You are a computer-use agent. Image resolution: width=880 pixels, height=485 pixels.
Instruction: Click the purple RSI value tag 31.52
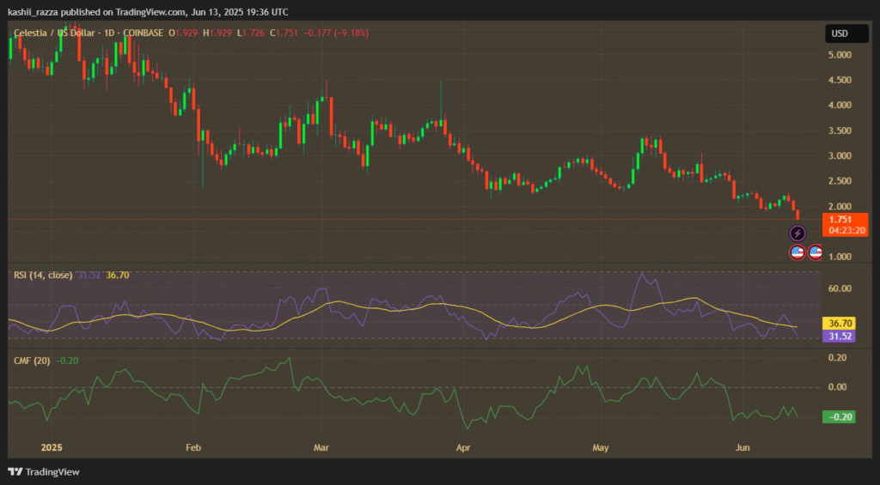tap(839, 336)
